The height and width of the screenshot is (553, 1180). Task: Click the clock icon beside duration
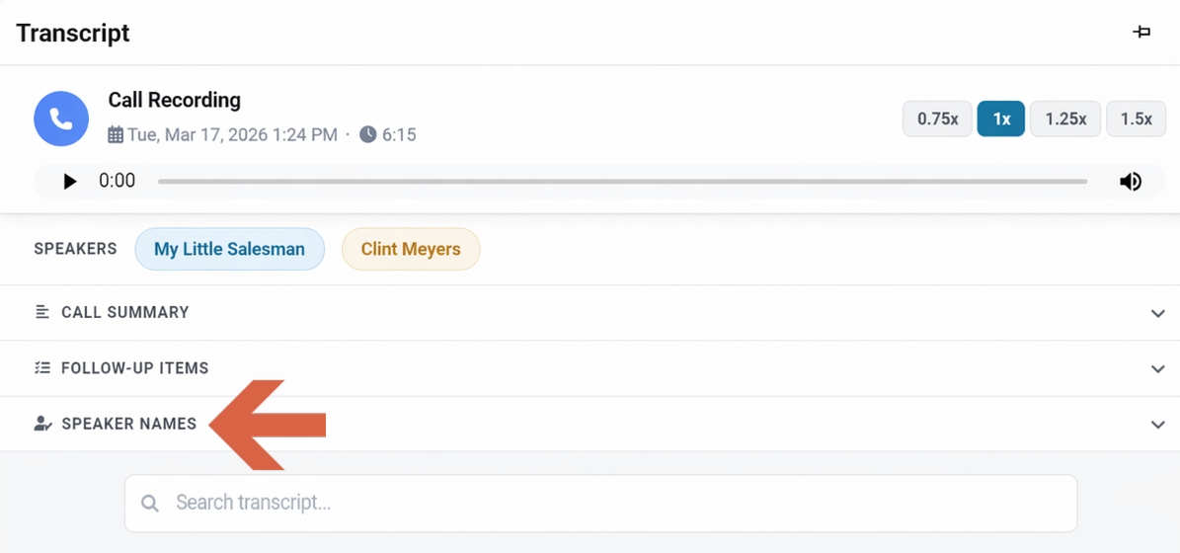367,134
